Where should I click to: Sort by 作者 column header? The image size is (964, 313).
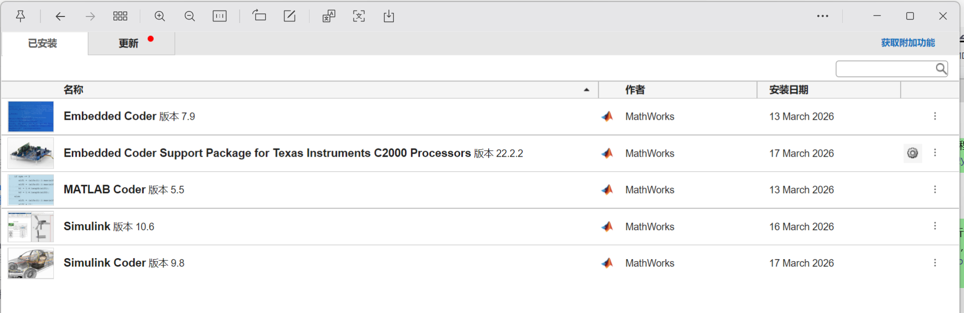[x=635, y=90]
